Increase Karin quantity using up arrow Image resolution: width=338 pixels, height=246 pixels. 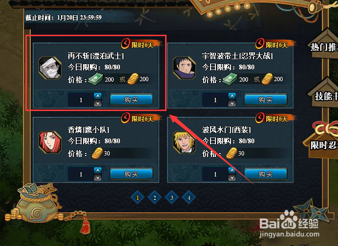(x=98, y=170)
